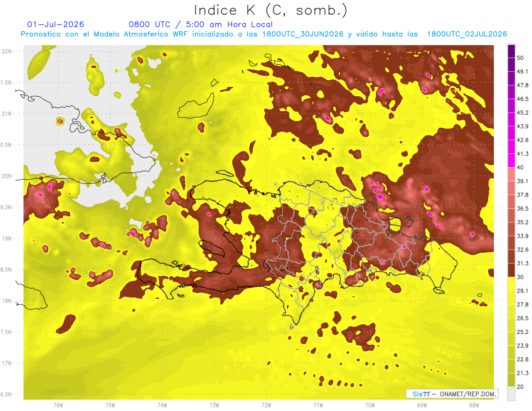
Task: Click the 1.5N latitude axis label
Action: [7, 82]
